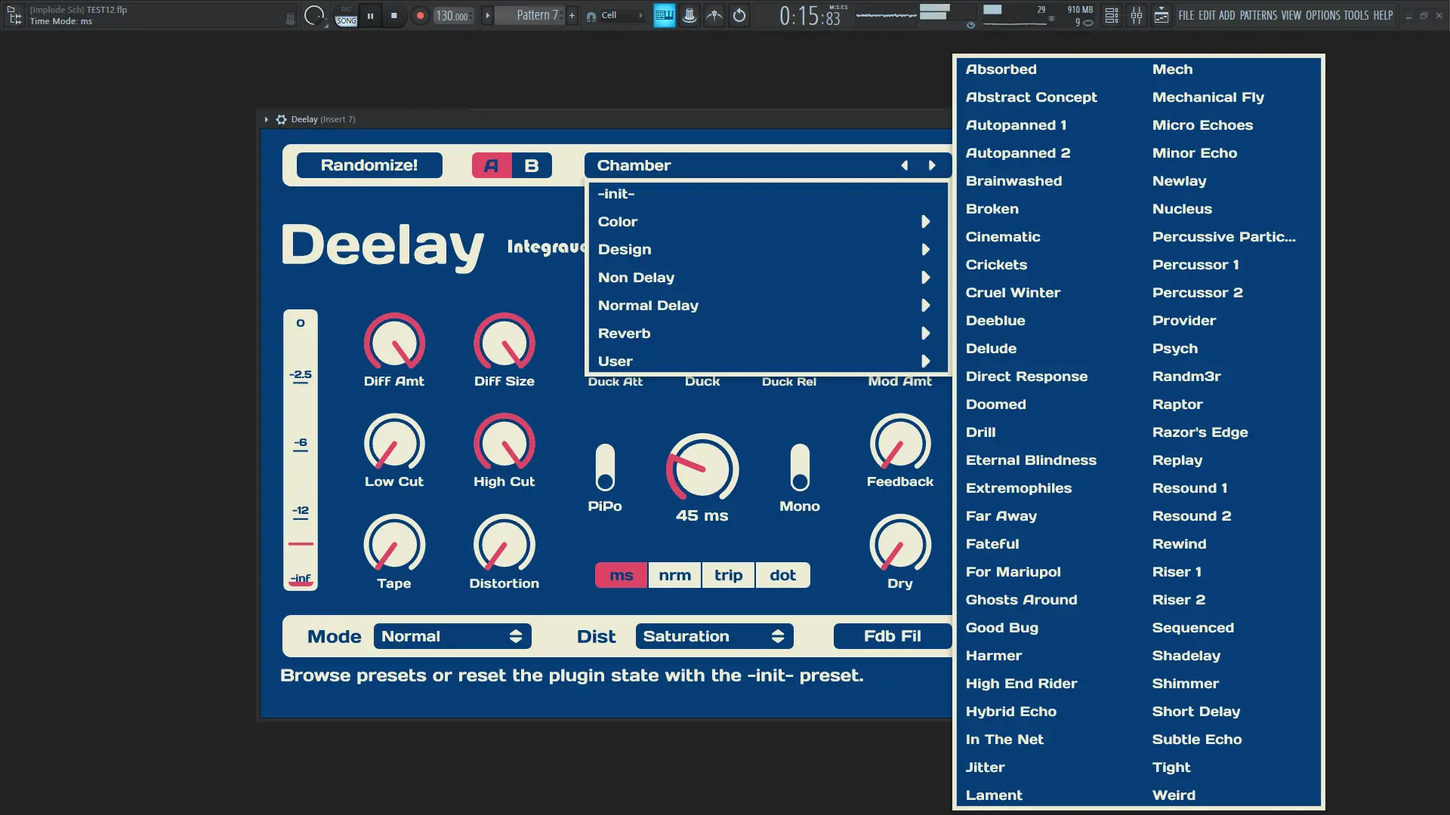The width and height of the screenshot is (1450, 815).
Task: Open the mixer icon in top toolbar
Action: coord(1136,15)
